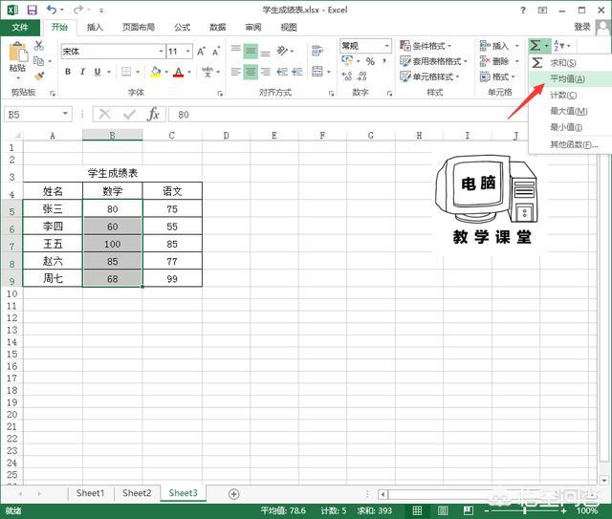Screen dimensions: 612x519
Task: Toggle bold formatting
Action: click(68, 72)
